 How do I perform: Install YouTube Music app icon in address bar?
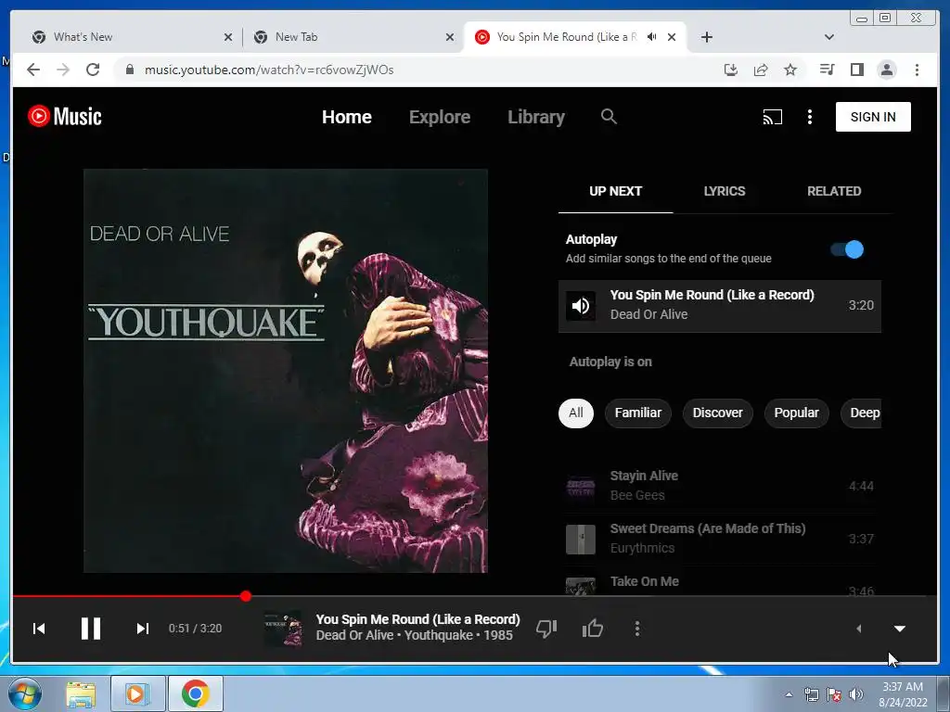(x=731, y=70)
